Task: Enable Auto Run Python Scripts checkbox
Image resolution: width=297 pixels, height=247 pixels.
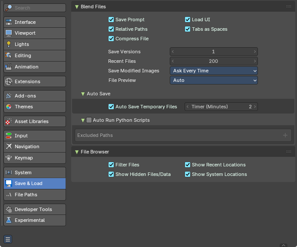Action: coord(89,120)
